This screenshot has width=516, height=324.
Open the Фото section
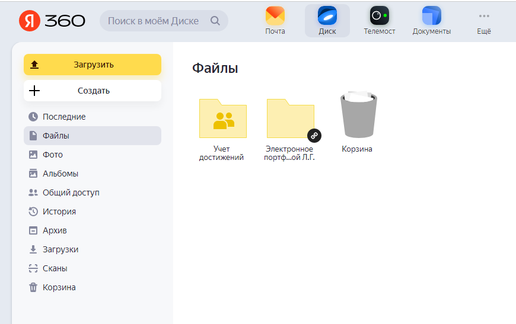point(93,155)
